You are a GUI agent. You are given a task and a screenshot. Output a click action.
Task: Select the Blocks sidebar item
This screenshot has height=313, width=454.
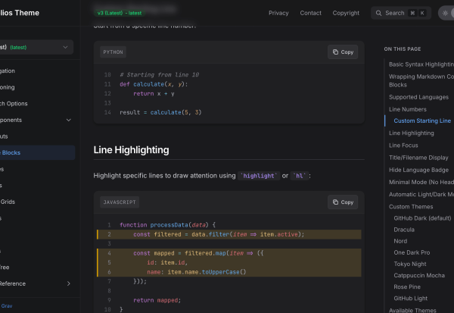pos(37,152)
